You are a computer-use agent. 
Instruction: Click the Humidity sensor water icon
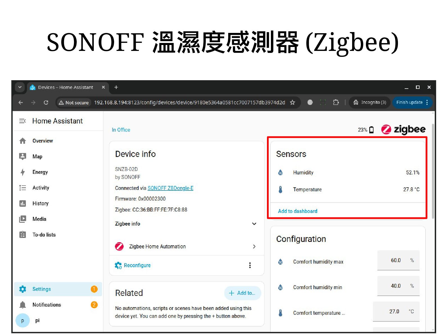point(280,172)
